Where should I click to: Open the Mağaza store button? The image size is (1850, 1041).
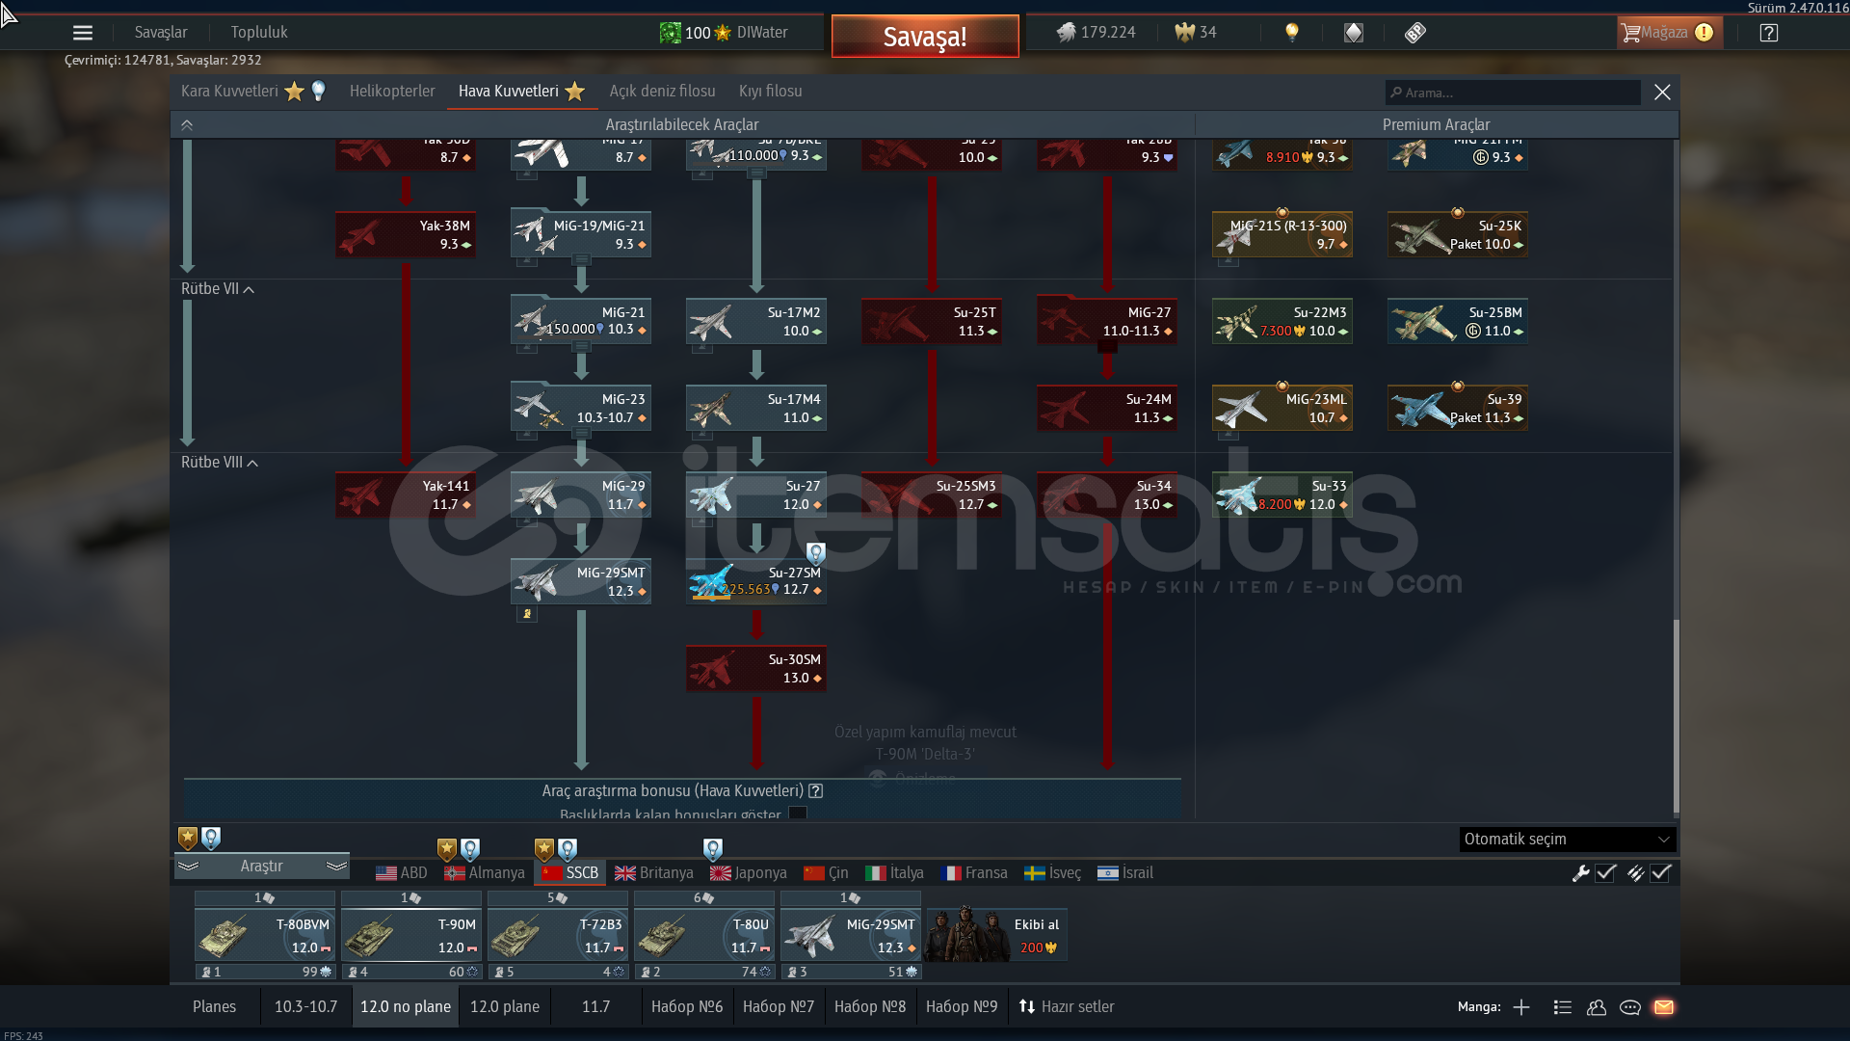(1670, 33)
